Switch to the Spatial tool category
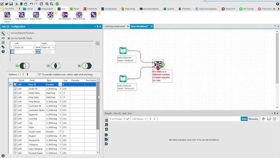 coord(169,9)
